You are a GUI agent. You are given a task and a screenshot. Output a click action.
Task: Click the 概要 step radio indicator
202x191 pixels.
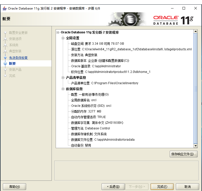click(x=5, y=63)
